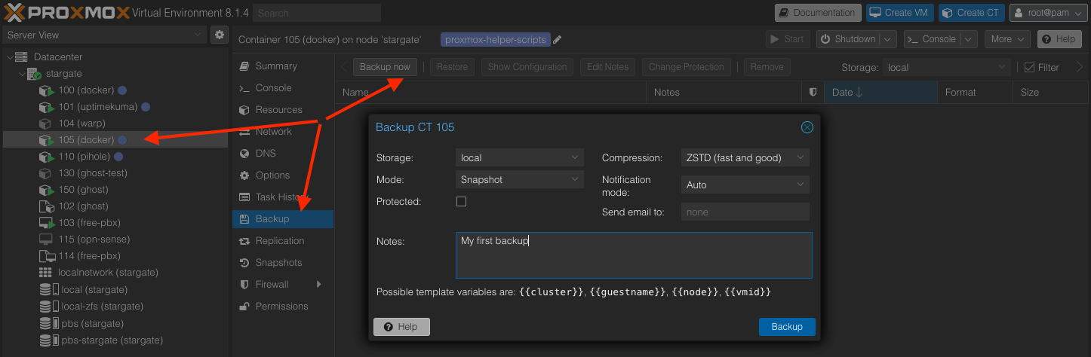The height and width of the screenshot is (357, 1091).
Task: Open the Compression dropdown
Action: coord(745,157)
